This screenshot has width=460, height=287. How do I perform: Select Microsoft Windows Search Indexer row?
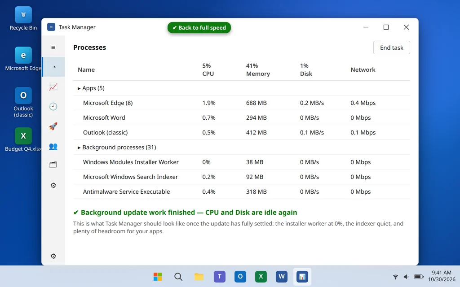241,177
